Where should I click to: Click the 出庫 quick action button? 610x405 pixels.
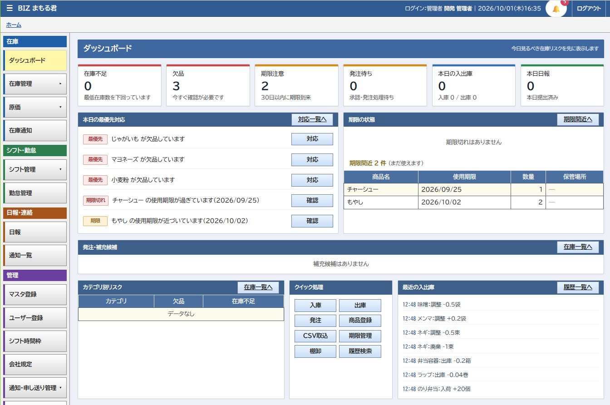coord(360,306)
